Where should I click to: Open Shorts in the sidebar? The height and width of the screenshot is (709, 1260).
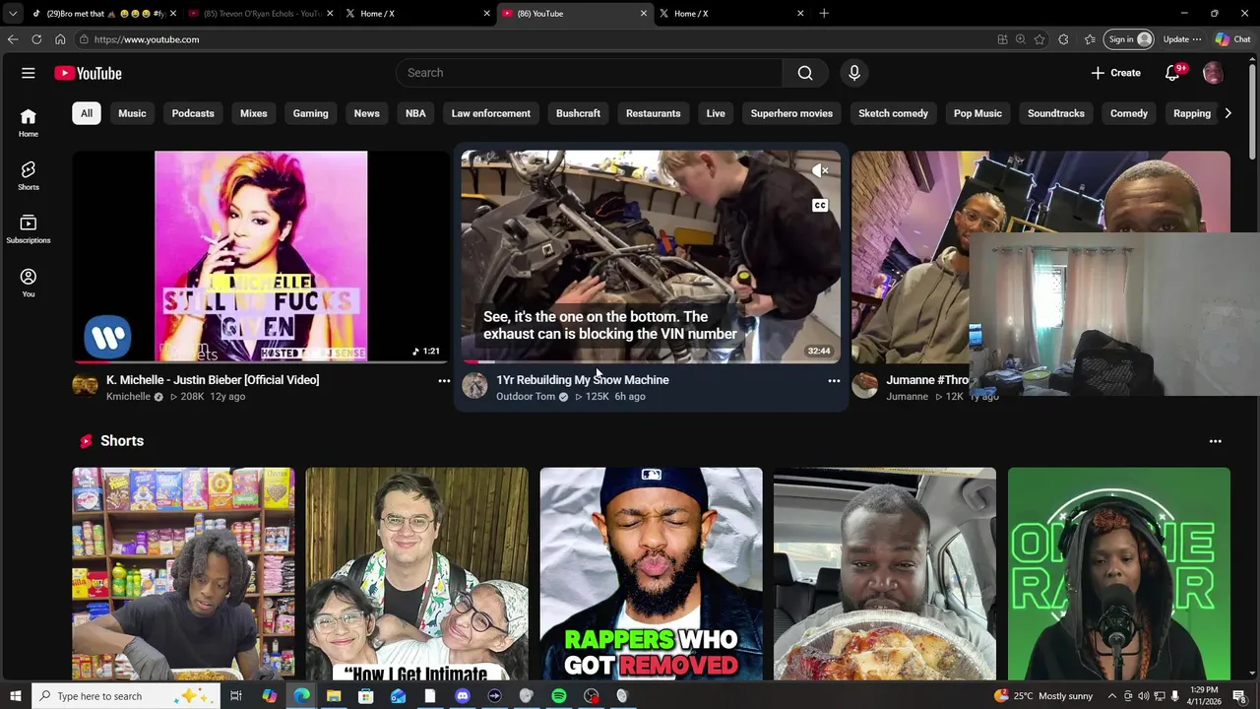28,176
